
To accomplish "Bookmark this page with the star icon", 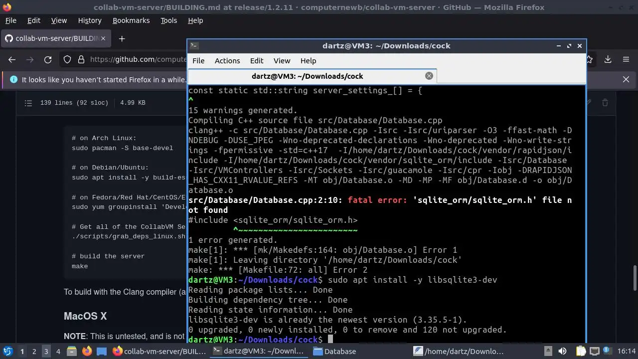I will click(589, 59).
